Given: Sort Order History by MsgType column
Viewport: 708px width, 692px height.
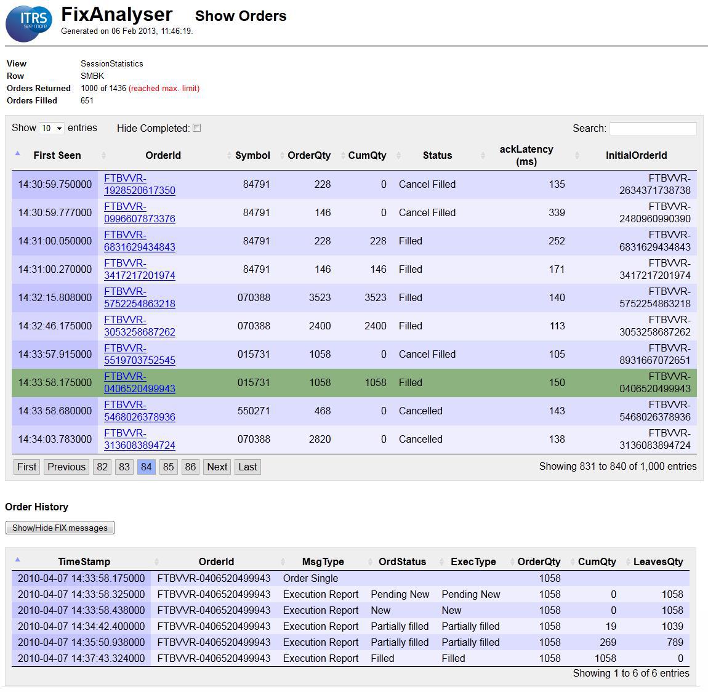Looking at the screenshot, I should click(323, 561).
